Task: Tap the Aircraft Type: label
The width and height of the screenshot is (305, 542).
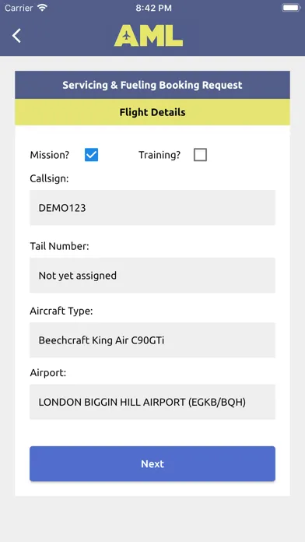Action: (61, 311)
